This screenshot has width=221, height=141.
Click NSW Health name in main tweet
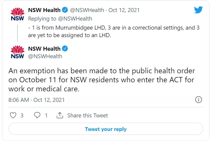click(x=44, y=49)
